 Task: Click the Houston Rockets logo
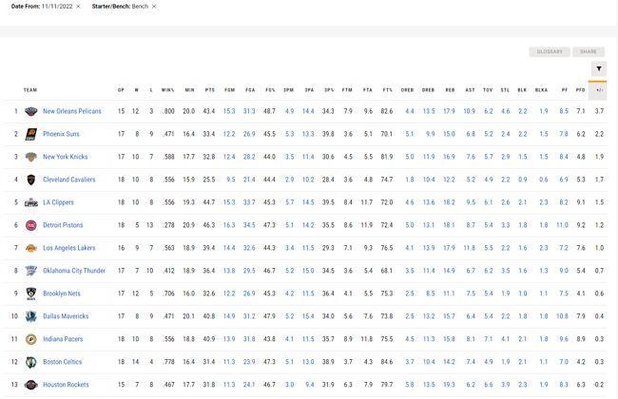(30, 385)
